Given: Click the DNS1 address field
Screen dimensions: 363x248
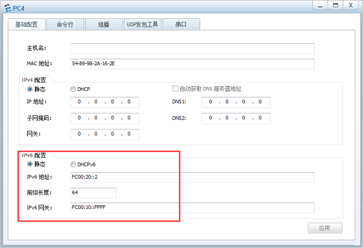Looking at the screenshot, I should [x=236, y=102].
